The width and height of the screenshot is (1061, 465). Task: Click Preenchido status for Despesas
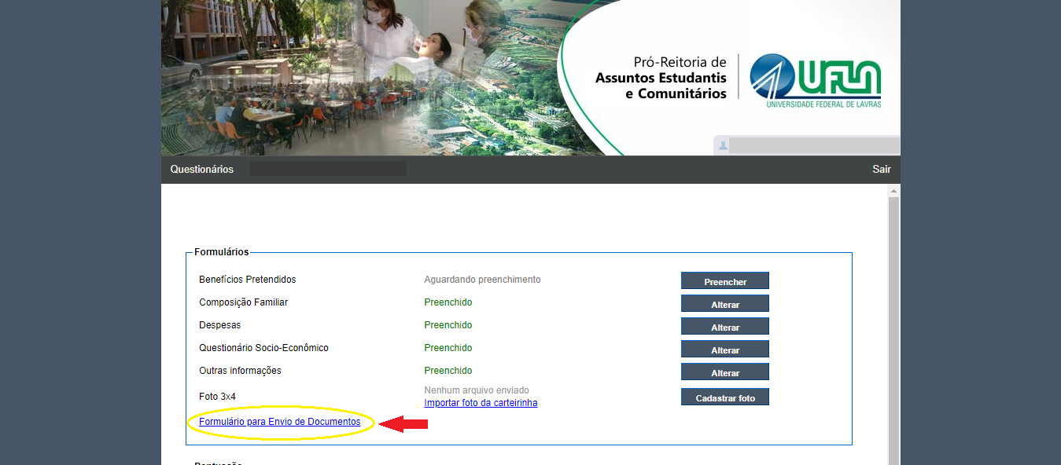(448, 325)
